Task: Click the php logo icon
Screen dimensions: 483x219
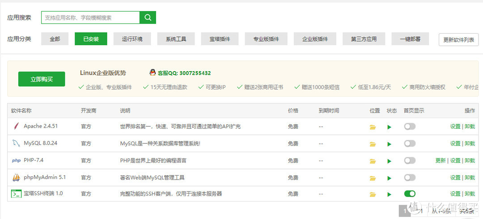Action: tap(16, 160)
